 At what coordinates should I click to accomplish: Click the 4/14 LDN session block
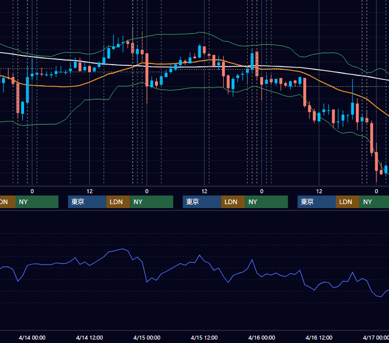(118, 202)
